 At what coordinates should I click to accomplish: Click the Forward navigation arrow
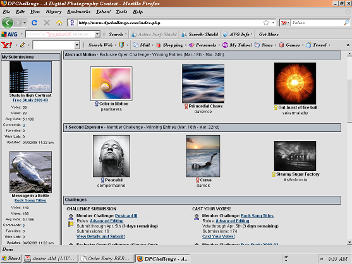18,23
